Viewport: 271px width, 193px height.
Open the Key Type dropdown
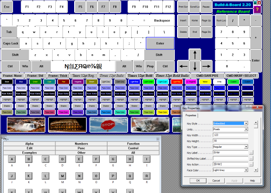246,147
